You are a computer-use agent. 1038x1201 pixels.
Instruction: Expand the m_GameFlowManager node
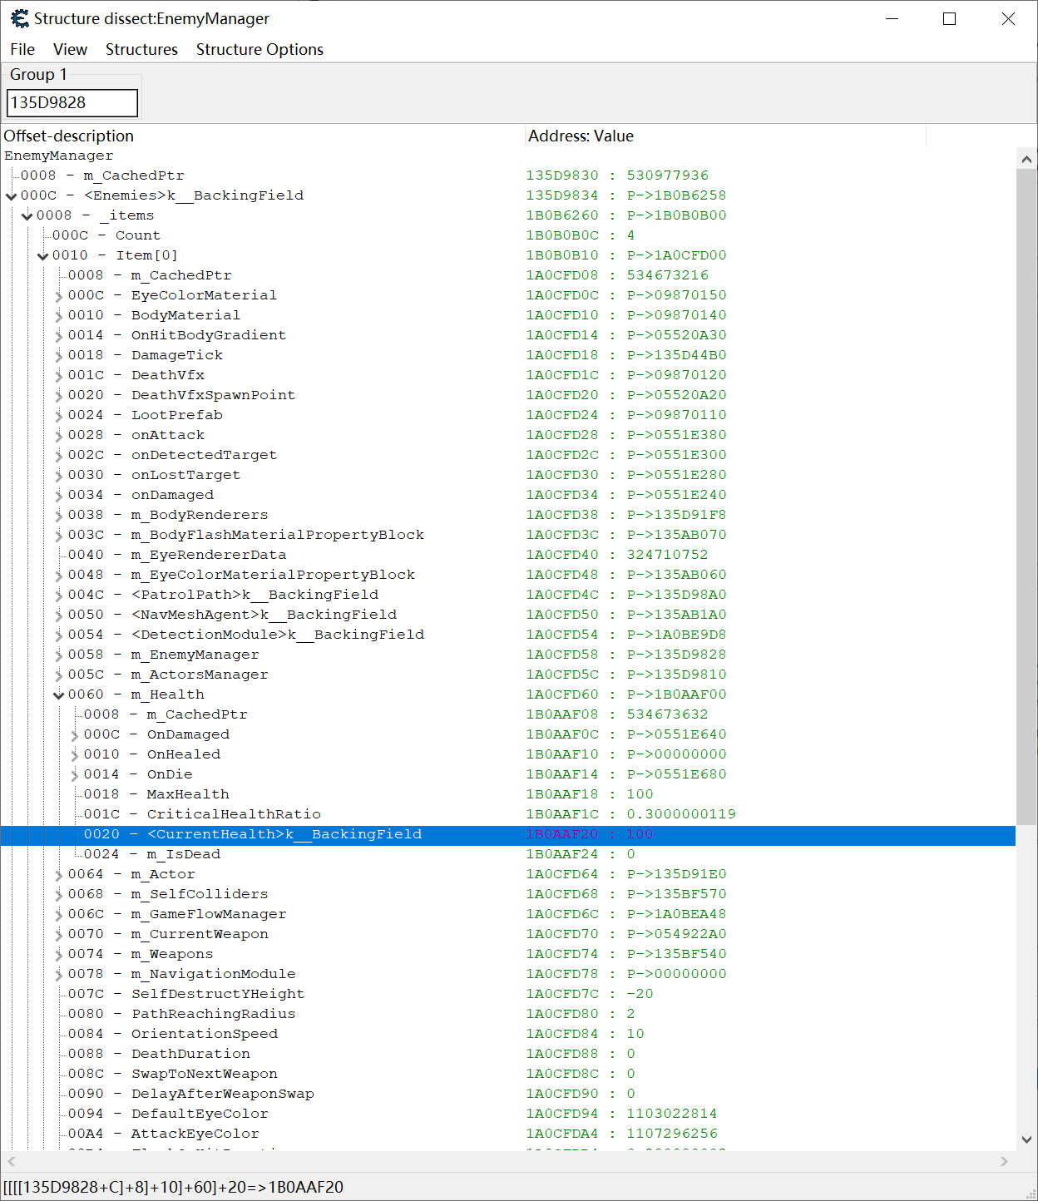click(x=58, y=915)
